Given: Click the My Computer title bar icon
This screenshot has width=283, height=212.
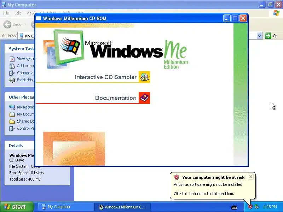Looking at the screenshot, I should tap(4, 4).
